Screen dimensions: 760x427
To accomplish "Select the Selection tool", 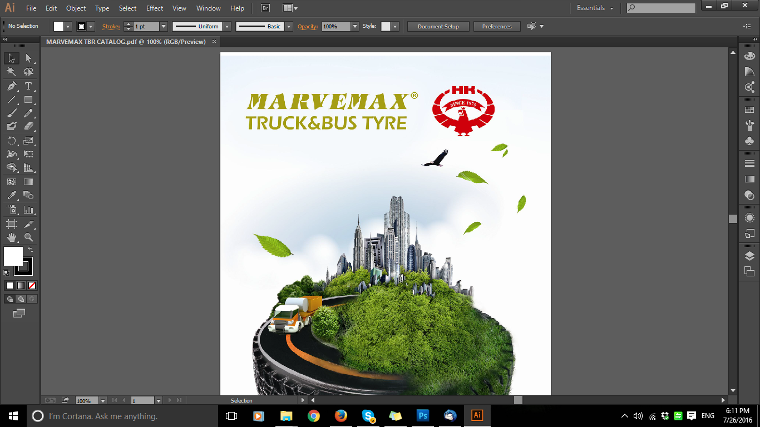I will [x=11, y=57].
